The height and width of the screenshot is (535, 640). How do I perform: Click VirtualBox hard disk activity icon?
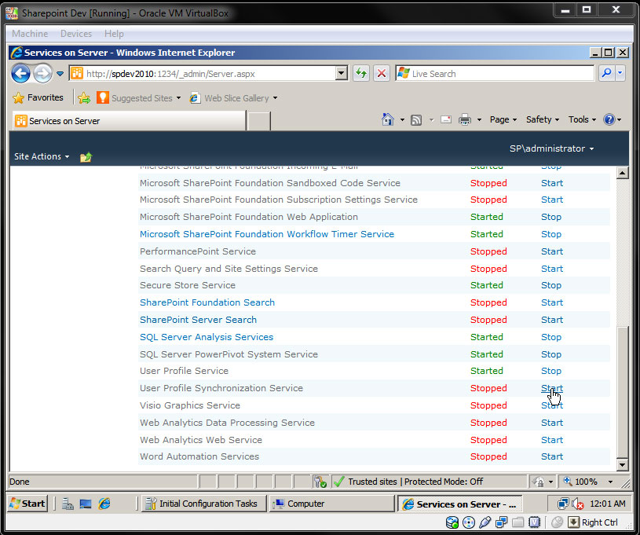coord(452,522)
